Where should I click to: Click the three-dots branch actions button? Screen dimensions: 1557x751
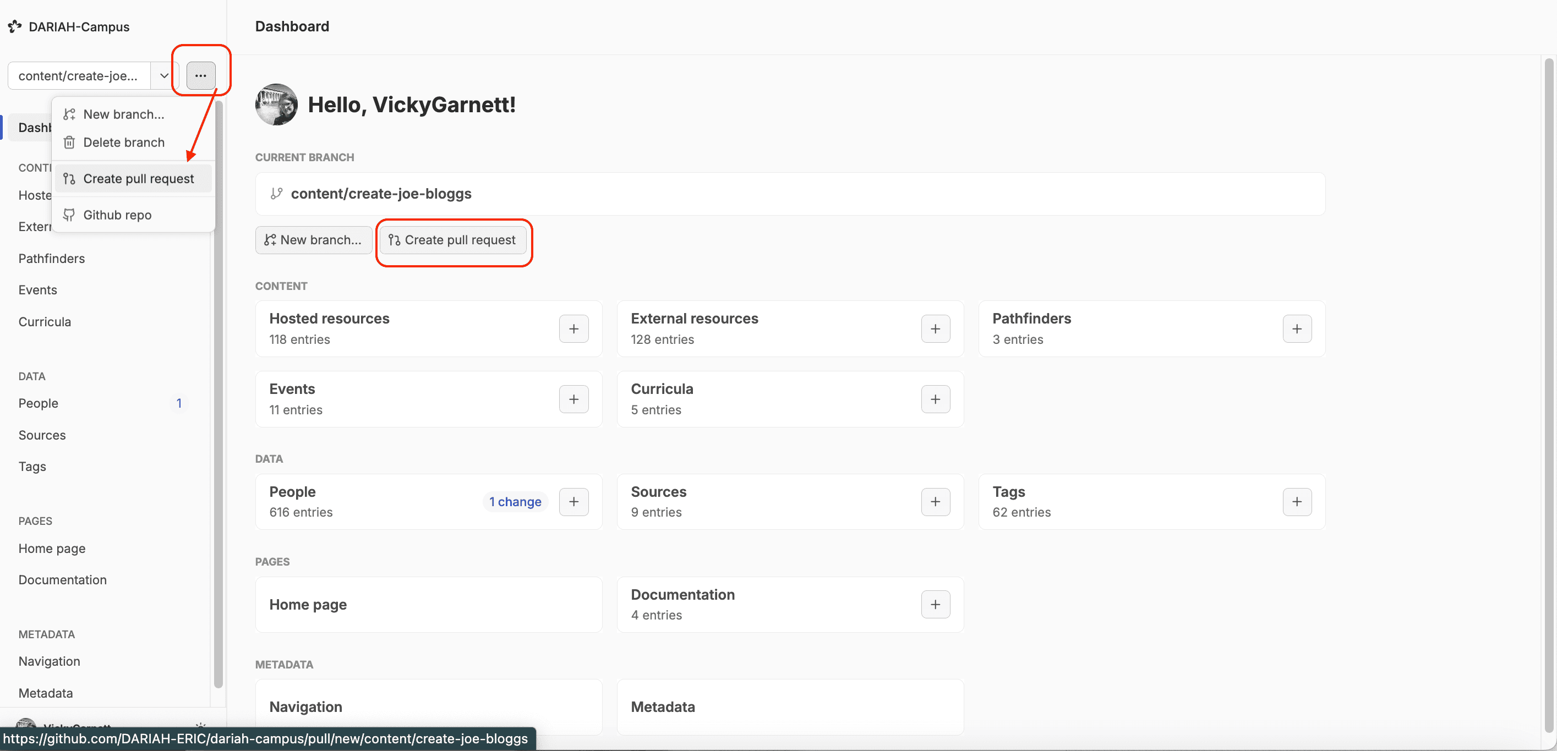coord(201,75)
